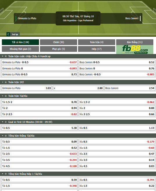Pick Boca Juniors 0 at 0.76

tap(117, 68)
